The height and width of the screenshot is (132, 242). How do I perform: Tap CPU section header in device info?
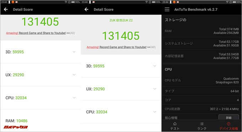point(168,70)
